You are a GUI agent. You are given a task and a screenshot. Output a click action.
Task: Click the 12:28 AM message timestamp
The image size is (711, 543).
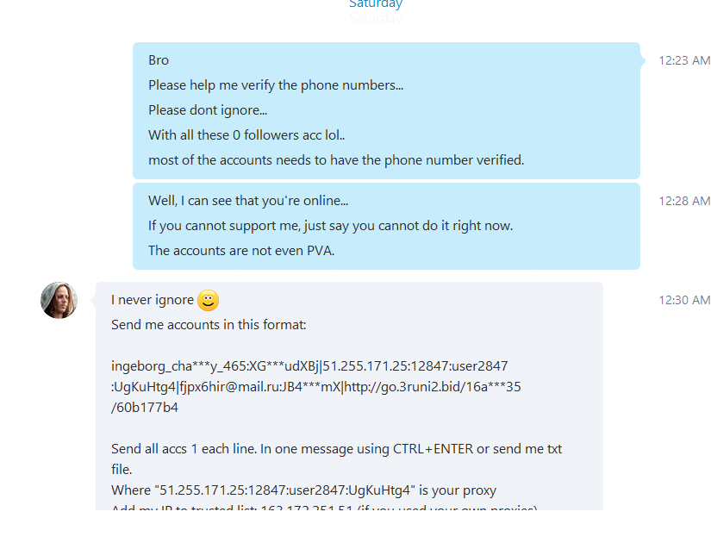point(684,201)
